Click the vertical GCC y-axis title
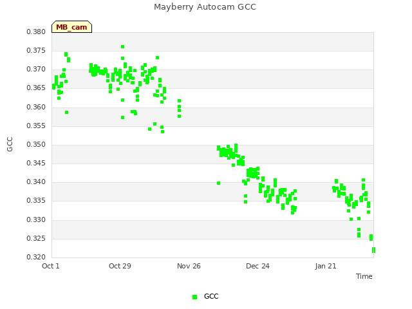This screenshot has width=412, height=309. (x=10, y=144)
